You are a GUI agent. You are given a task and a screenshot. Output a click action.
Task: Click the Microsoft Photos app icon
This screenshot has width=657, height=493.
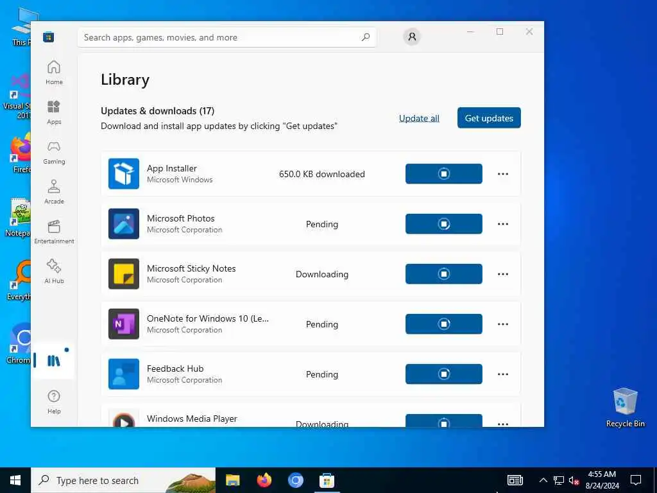pos(124,224)
